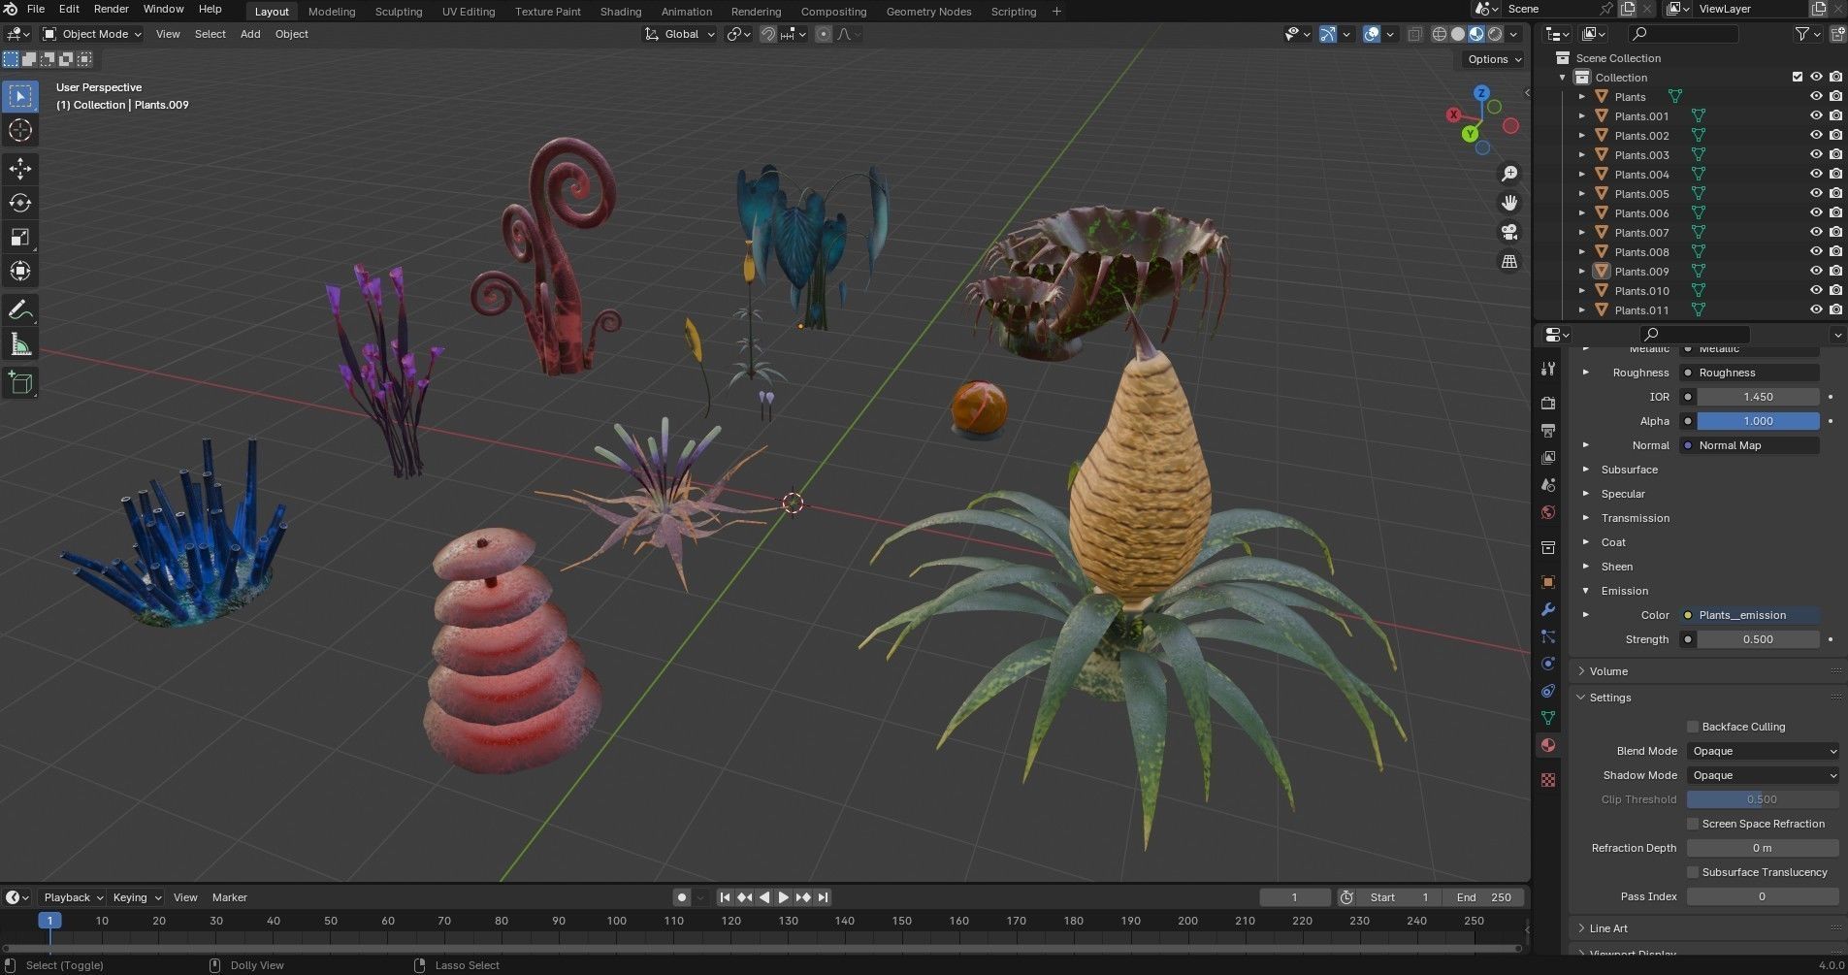Click the Blender logo menu icon

point(11,9)
